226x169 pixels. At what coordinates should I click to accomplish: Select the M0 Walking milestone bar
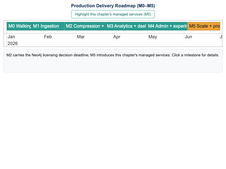coord(19,26)
